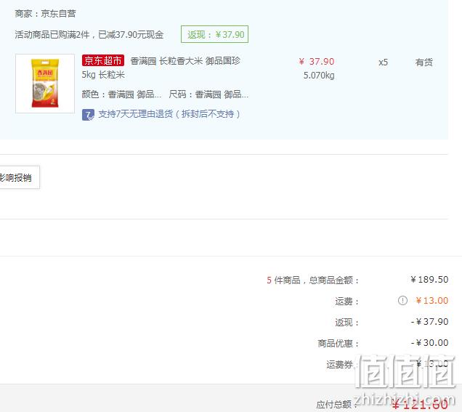The image size is (462, 412).
Task: Click the 返现 ¥37.90 green tag
Action: click(x=214, y=34)
